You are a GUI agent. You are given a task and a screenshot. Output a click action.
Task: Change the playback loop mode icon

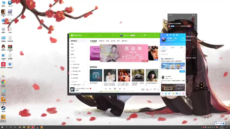click(x=106, y=89)
